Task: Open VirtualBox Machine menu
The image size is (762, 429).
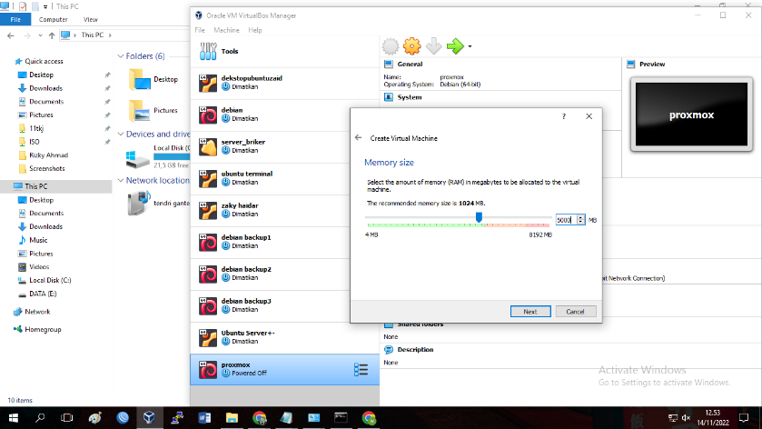Action: 226,30
